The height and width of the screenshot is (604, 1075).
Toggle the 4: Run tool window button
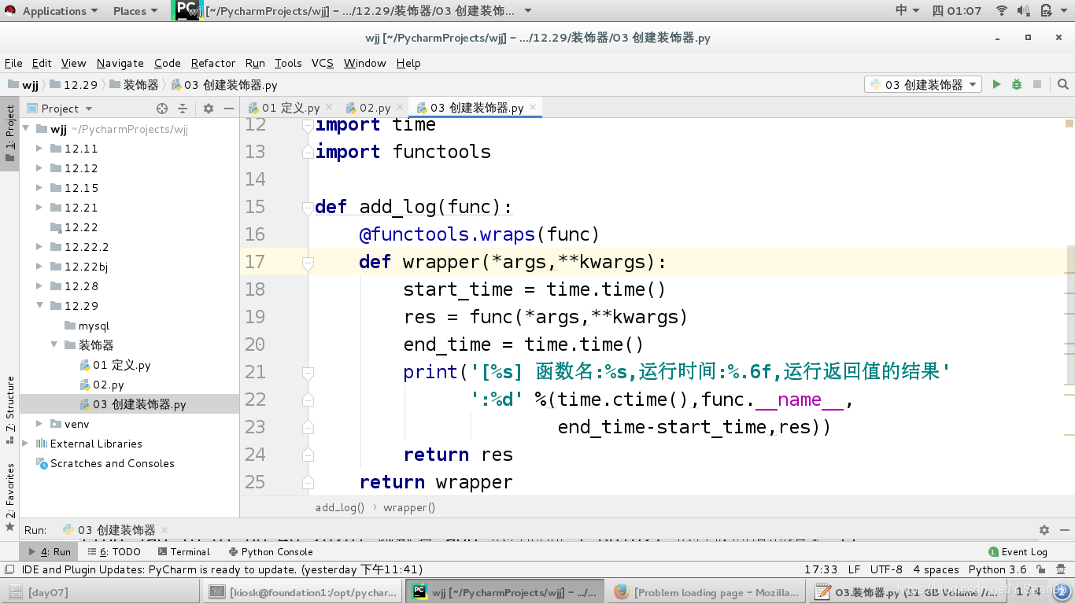(49, 551)
